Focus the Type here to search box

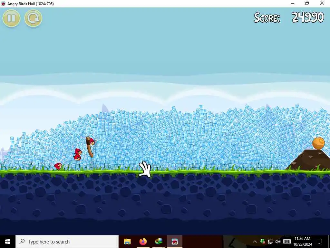coord(67,242)
